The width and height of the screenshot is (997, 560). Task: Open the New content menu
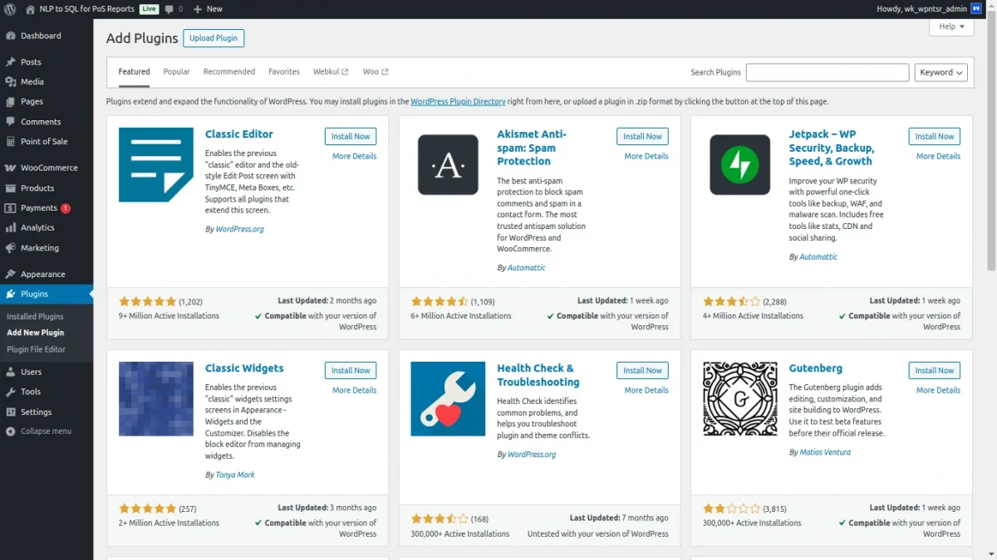pyautogui.click(x=208, y=9)
